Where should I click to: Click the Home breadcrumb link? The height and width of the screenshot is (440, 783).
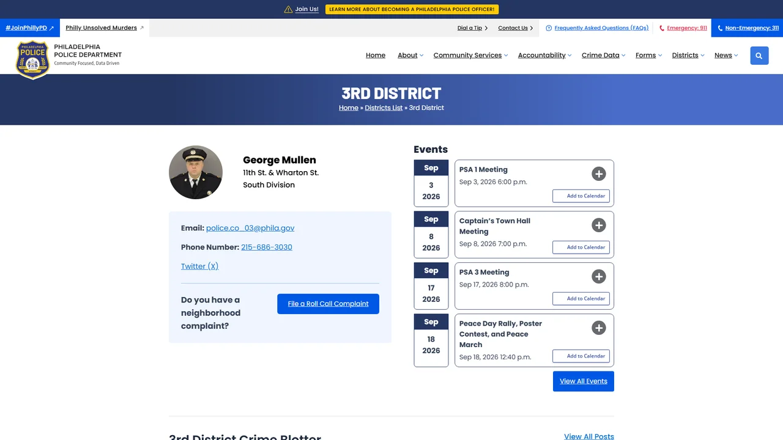[x=349, y=108]
